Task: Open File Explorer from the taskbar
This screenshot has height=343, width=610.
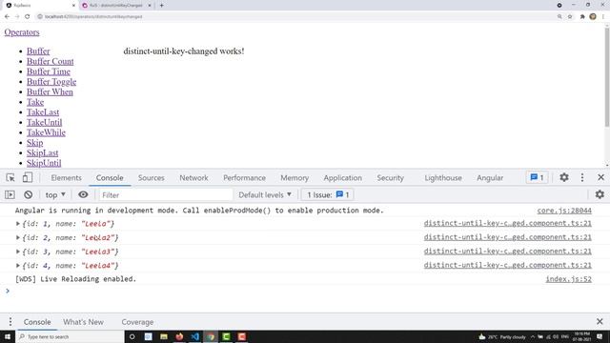Action: coord(164,336)
